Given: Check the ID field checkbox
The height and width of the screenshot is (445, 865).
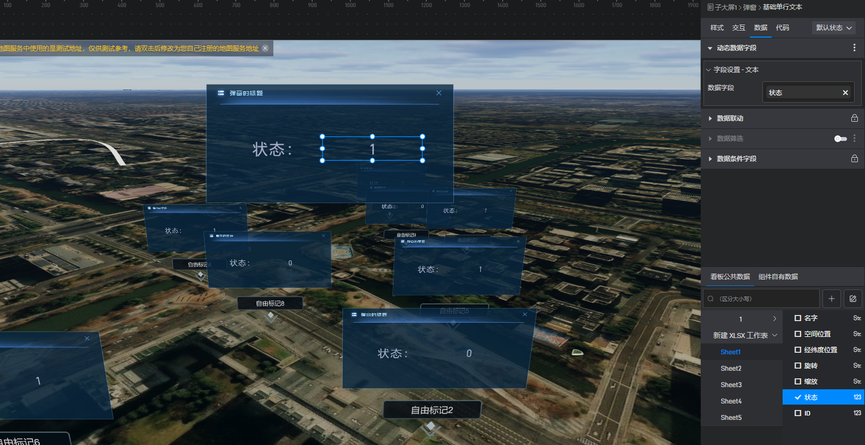Looking at the screenshot, I should [798, 413].
